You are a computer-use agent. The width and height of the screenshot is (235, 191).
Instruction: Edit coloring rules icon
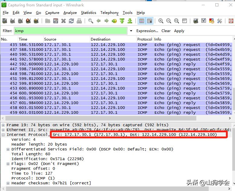[x=211, y=21]
